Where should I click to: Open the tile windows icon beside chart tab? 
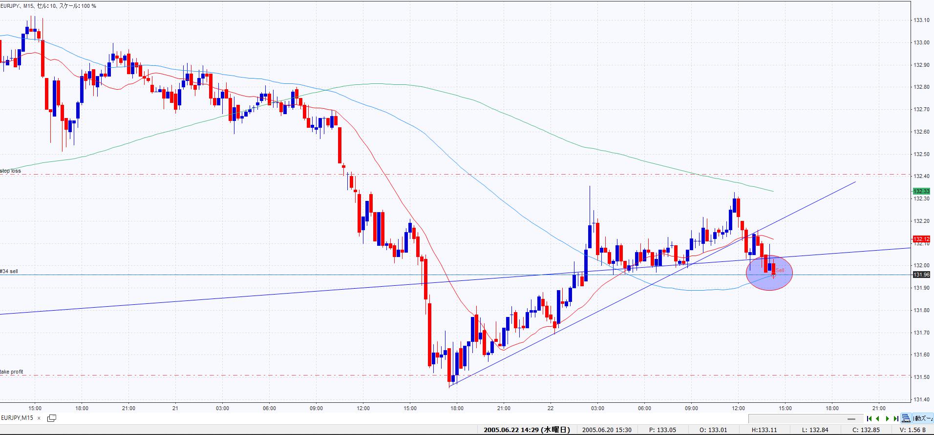click(51, 418)
